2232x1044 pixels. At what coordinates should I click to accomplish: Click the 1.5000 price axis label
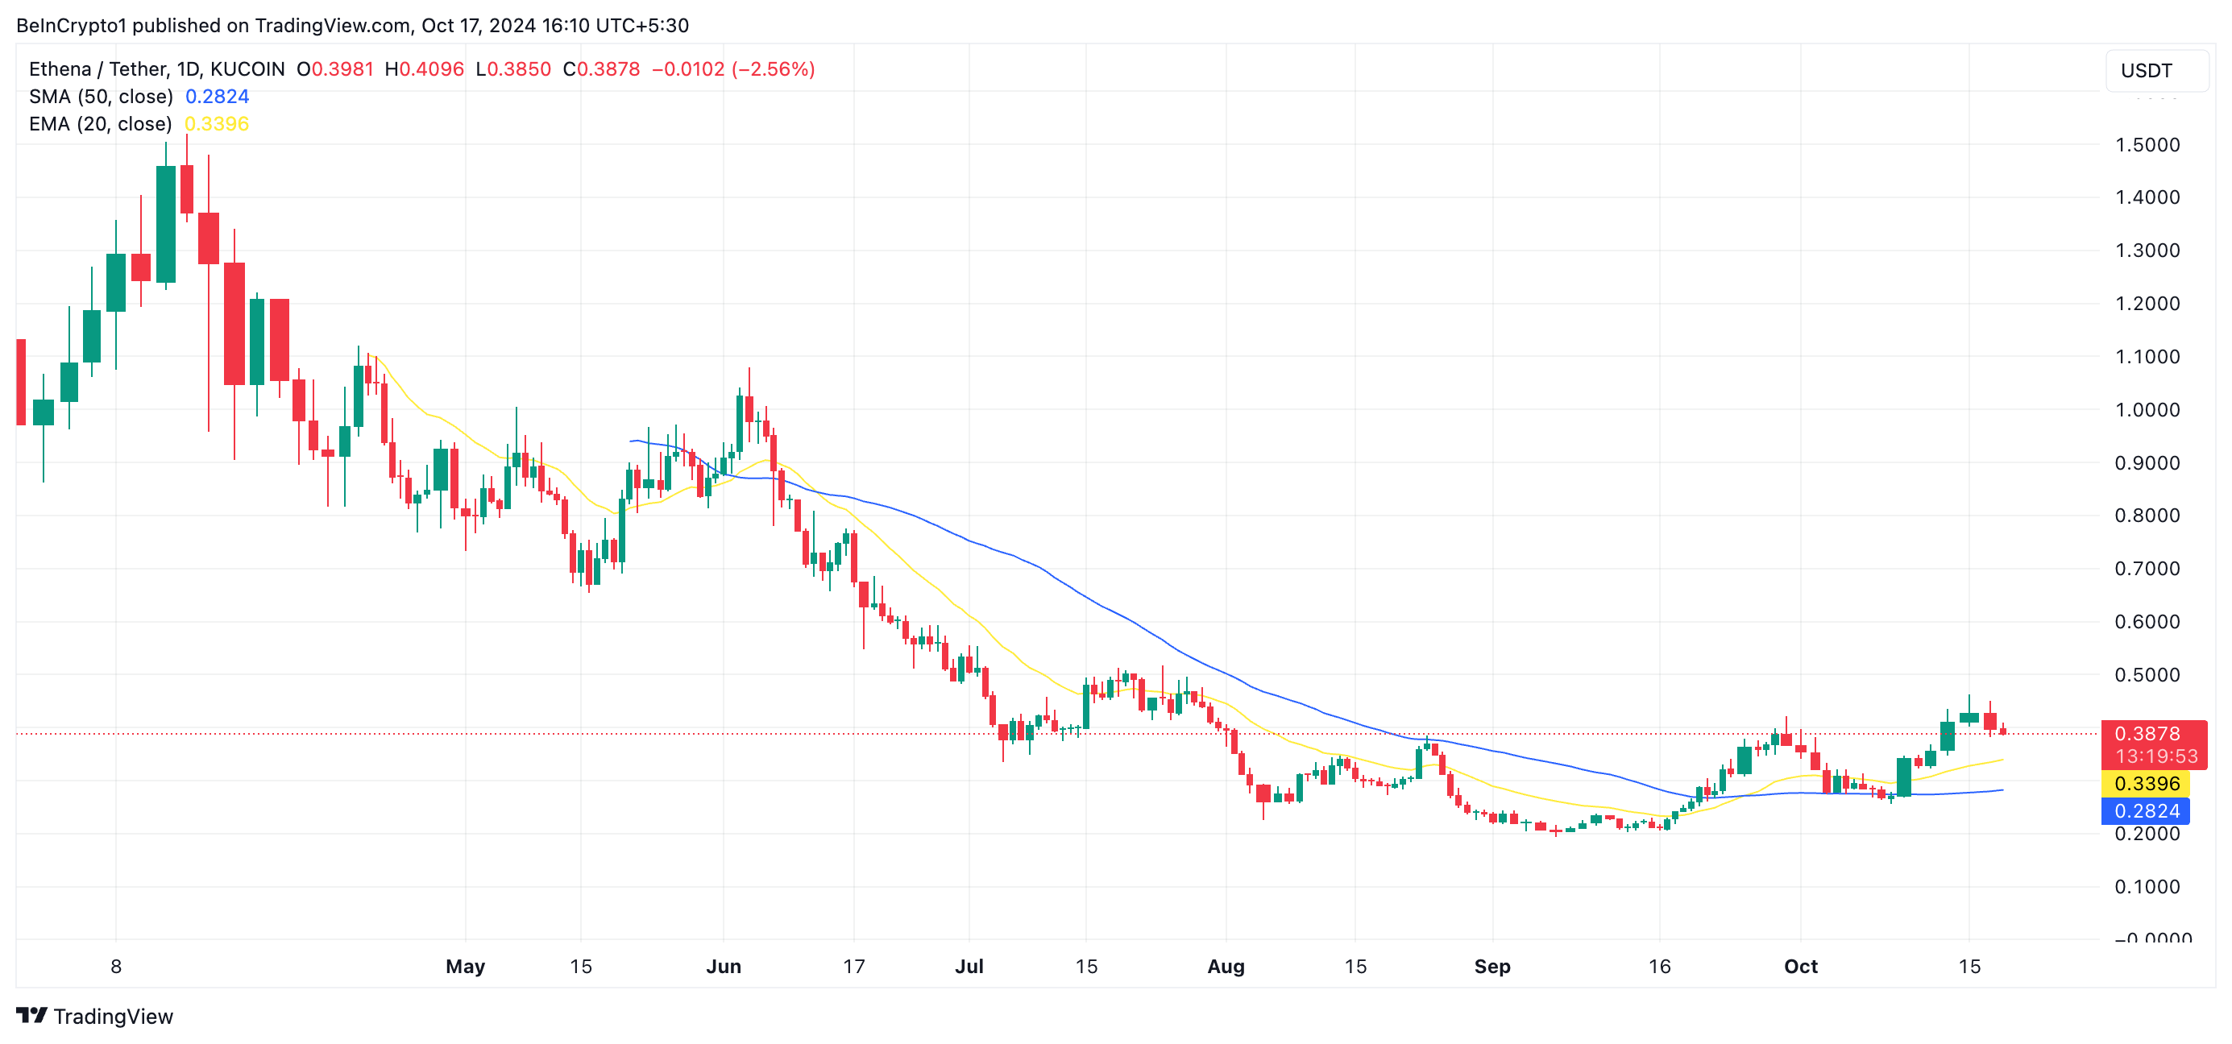tap(2147, 145)
